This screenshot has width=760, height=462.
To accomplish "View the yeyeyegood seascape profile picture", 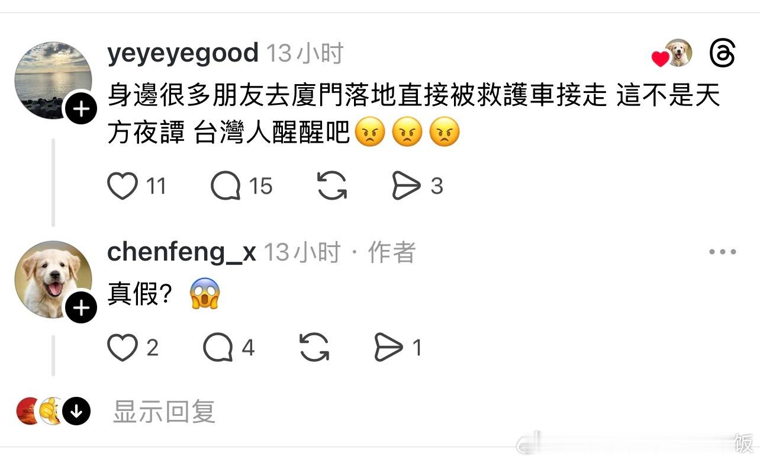I will (x=53, y=81).
